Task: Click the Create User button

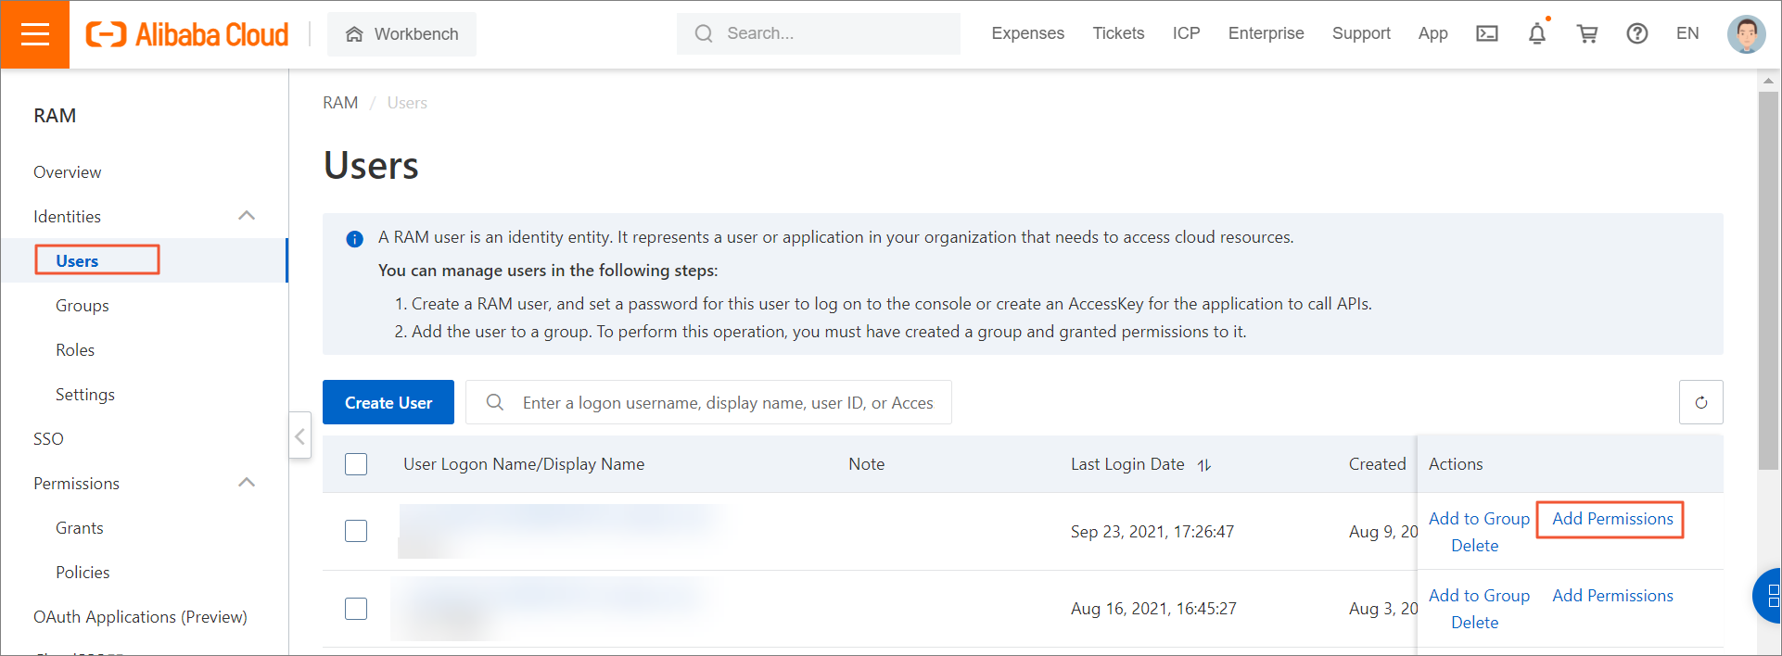Action: 388,402
